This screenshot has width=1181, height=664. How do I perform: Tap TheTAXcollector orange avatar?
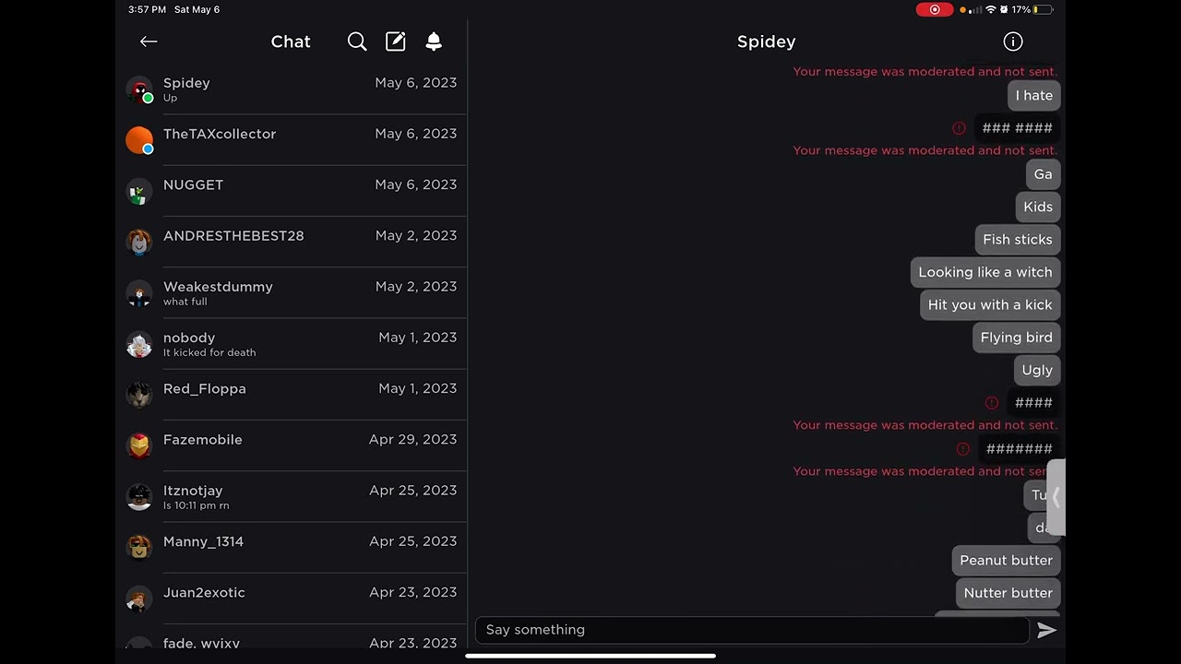point(139,140)
